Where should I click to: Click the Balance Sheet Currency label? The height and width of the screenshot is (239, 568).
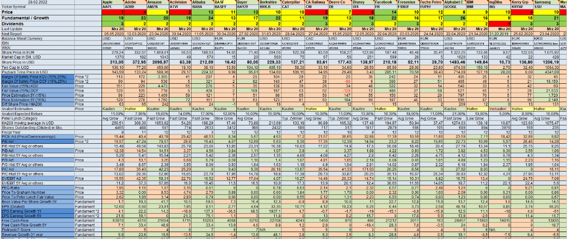pos(37,38)
